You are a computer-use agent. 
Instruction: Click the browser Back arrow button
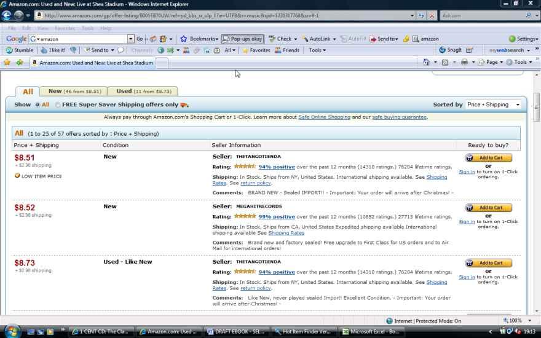pyautogui.click(x=7, y=15)
